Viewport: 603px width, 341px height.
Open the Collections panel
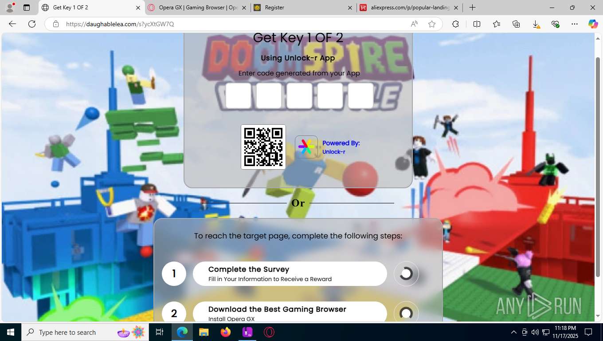[516, 24]
